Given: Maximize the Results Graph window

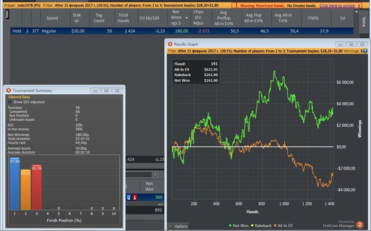Looking at the screenshot, I should tap(351, 44).
